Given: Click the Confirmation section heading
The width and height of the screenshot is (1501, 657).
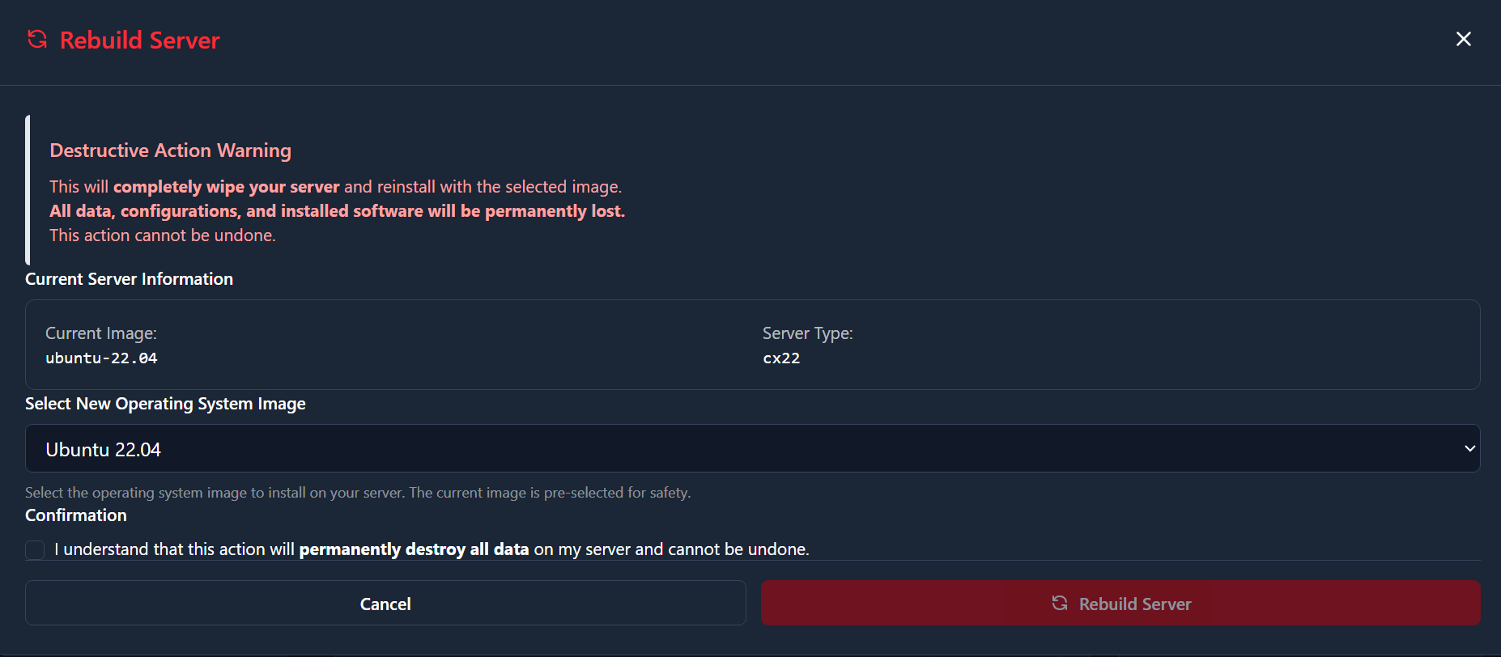Looking at the screenshot, I should (76, 515).
